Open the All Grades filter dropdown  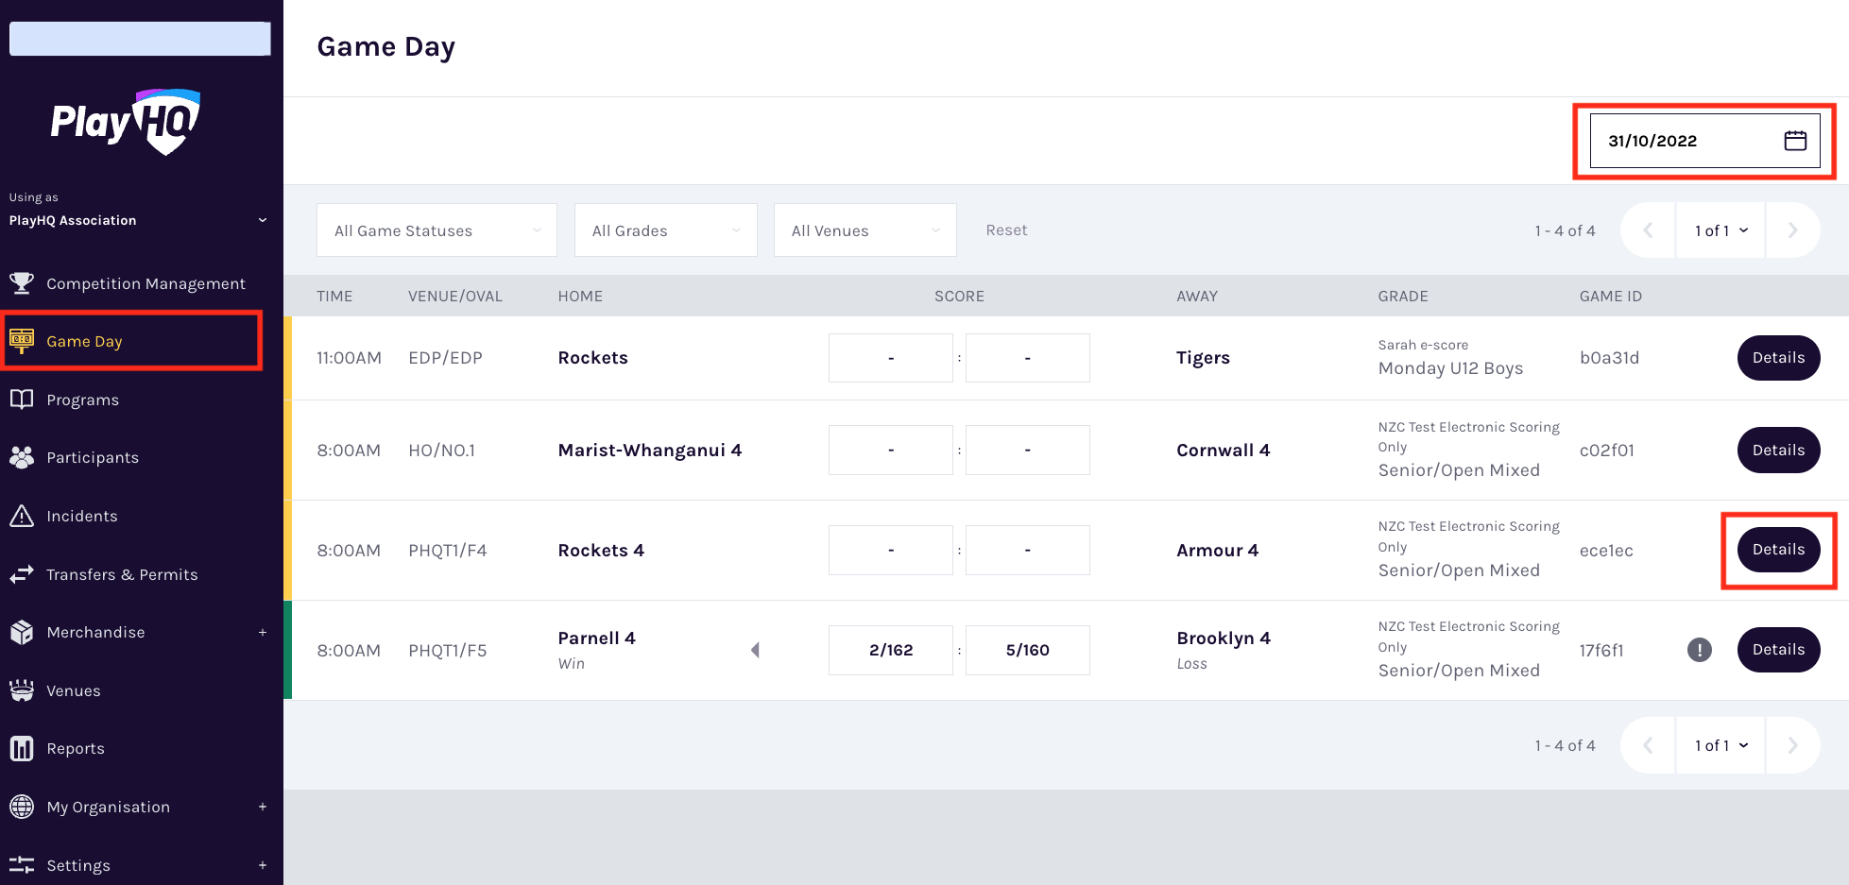coord(665,230)
